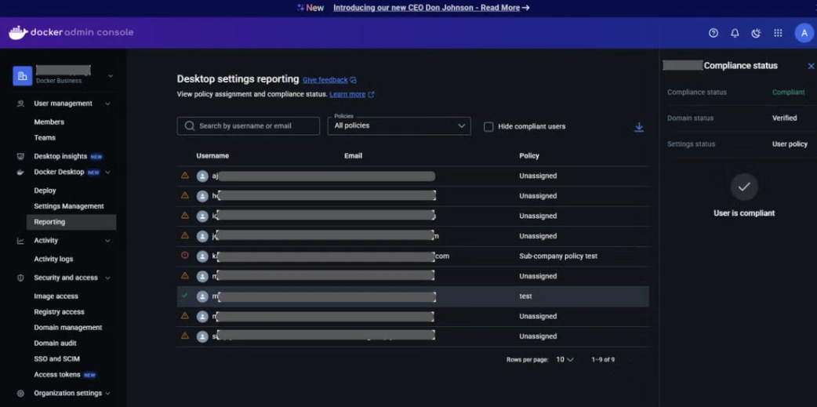Download the report with the arrow icon
This screenshot has height=407, width=817.
tap(639, 127)
